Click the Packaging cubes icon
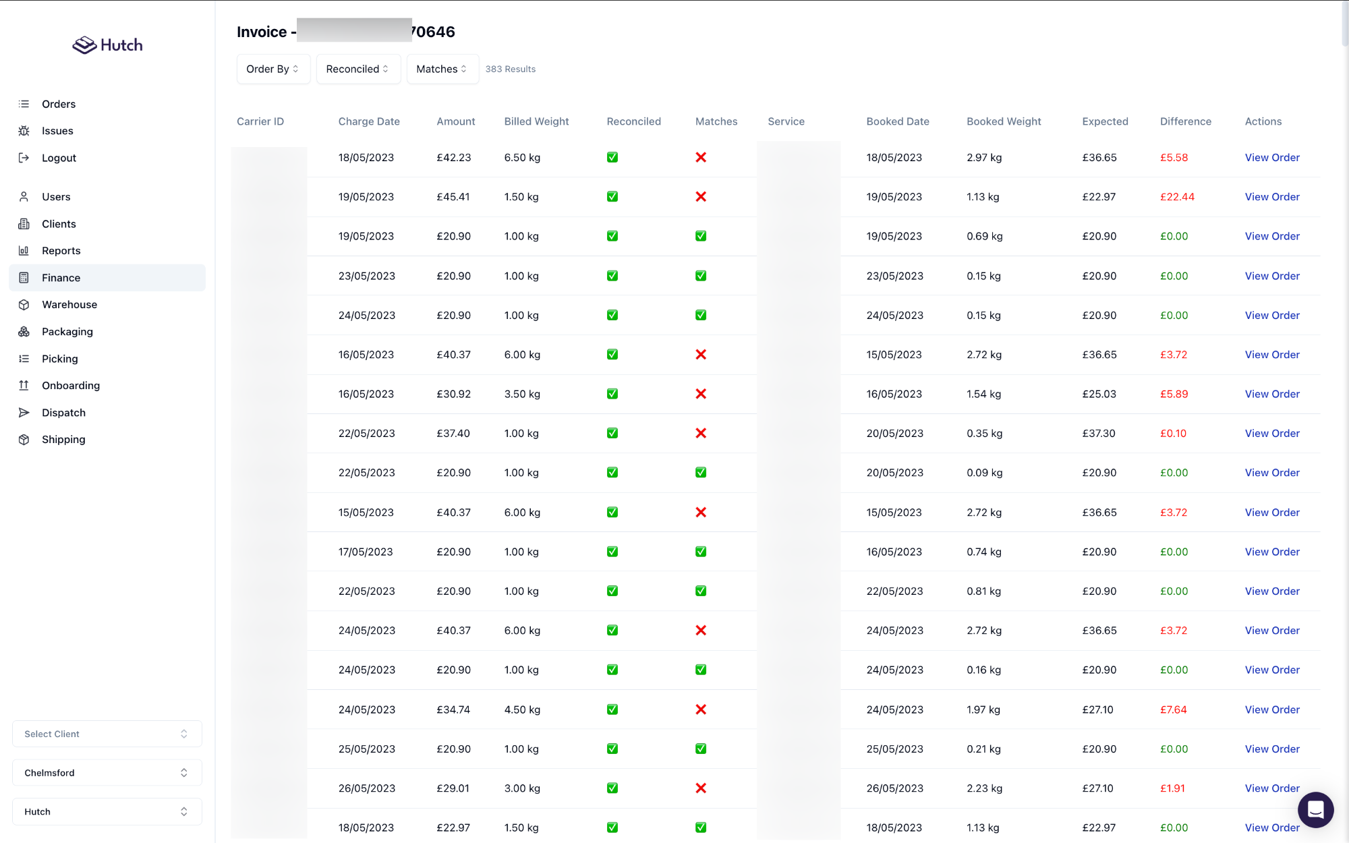1349x843 pixels. click(x=24, y=332)
